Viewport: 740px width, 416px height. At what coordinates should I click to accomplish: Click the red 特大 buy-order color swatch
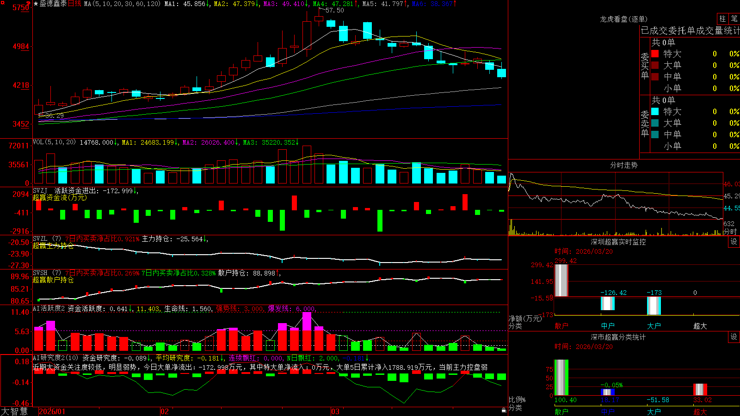[655, 54]
